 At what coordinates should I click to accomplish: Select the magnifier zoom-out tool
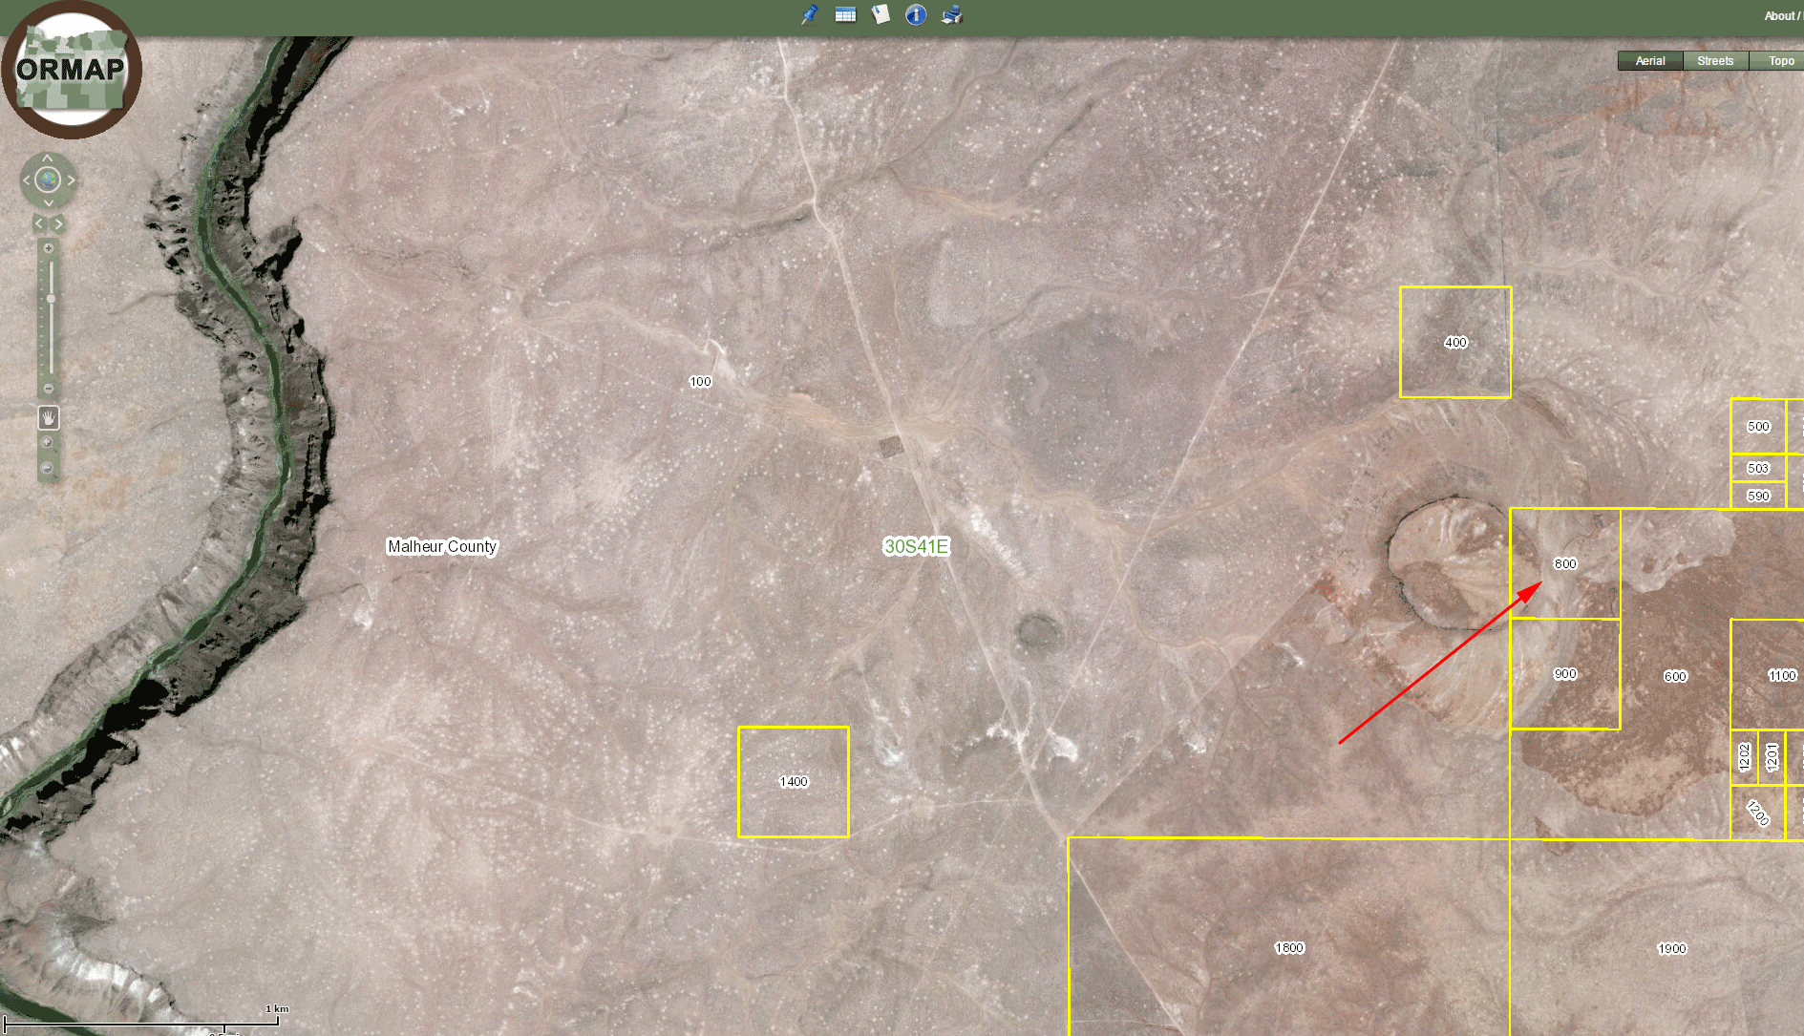coord(47,468)
